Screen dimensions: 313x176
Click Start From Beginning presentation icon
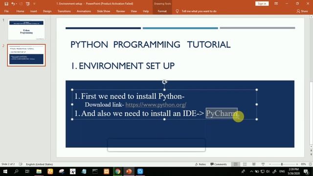coord(28,4)
